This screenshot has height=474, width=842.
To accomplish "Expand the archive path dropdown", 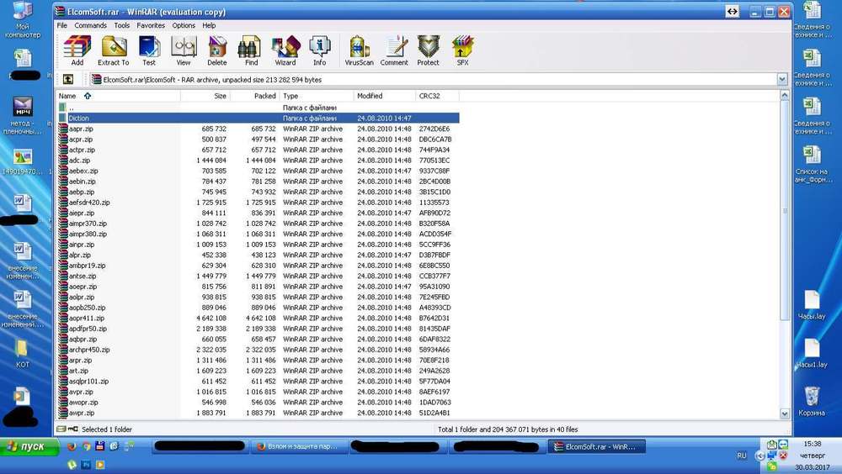I will pyautogui.click(x=782, y=80).
